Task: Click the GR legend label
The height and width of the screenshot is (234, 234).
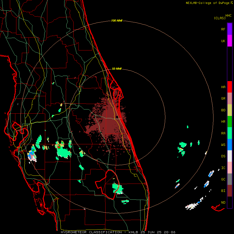Action: [x=223, y=99]
